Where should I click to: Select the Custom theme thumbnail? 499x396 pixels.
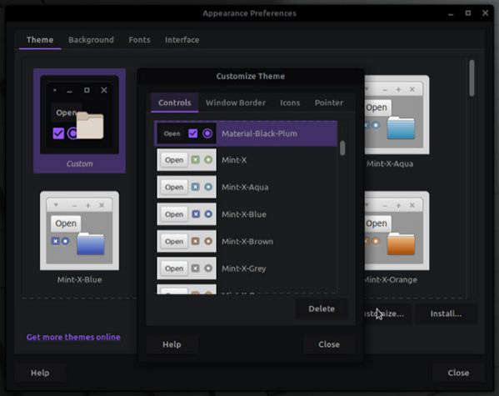tap(80, 121)
